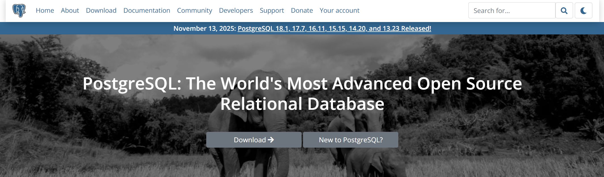This screenshot has height=177, width=604.
Task: Click the "New to PostgreSQL?" button
Action: pos(351,140)
